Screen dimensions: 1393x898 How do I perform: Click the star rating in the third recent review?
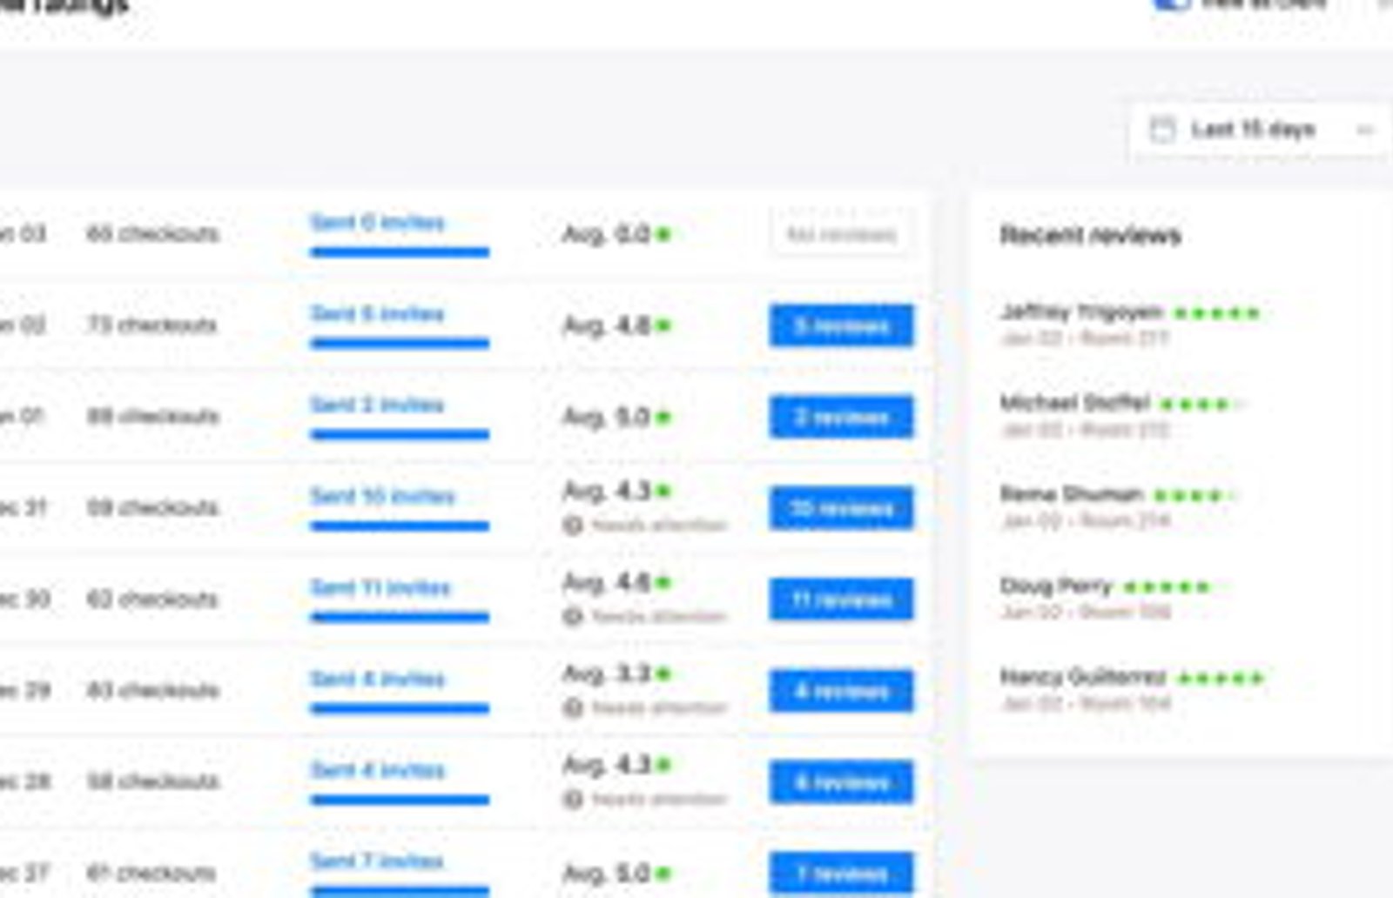point(1195,495)
